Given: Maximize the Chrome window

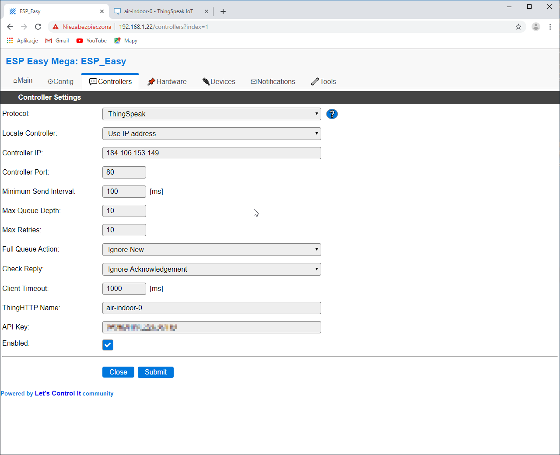Looking at the screenshot, I should [x=529, y=7].
